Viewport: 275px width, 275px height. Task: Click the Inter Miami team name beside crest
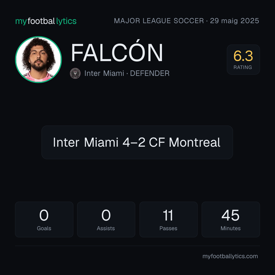point(104,73)
